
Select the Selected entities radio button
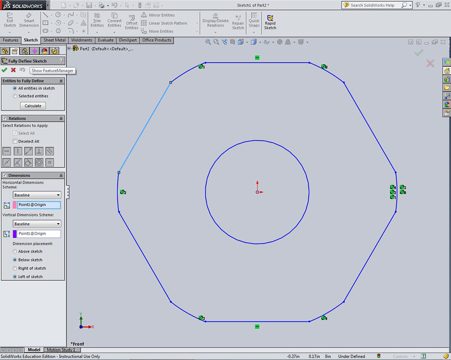pos(15,96)
